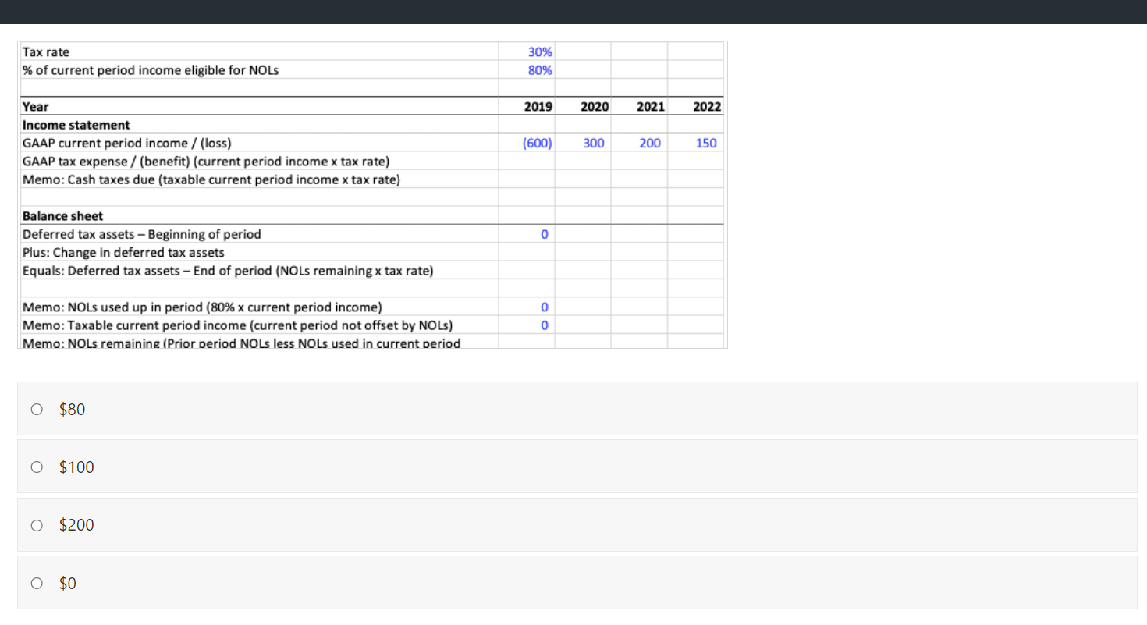
Task: Click the Taxable current period income value
Action: [x=544, y=325]
